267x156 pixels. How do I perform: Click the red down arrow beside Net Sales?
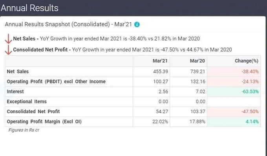[x=8, y=39]
